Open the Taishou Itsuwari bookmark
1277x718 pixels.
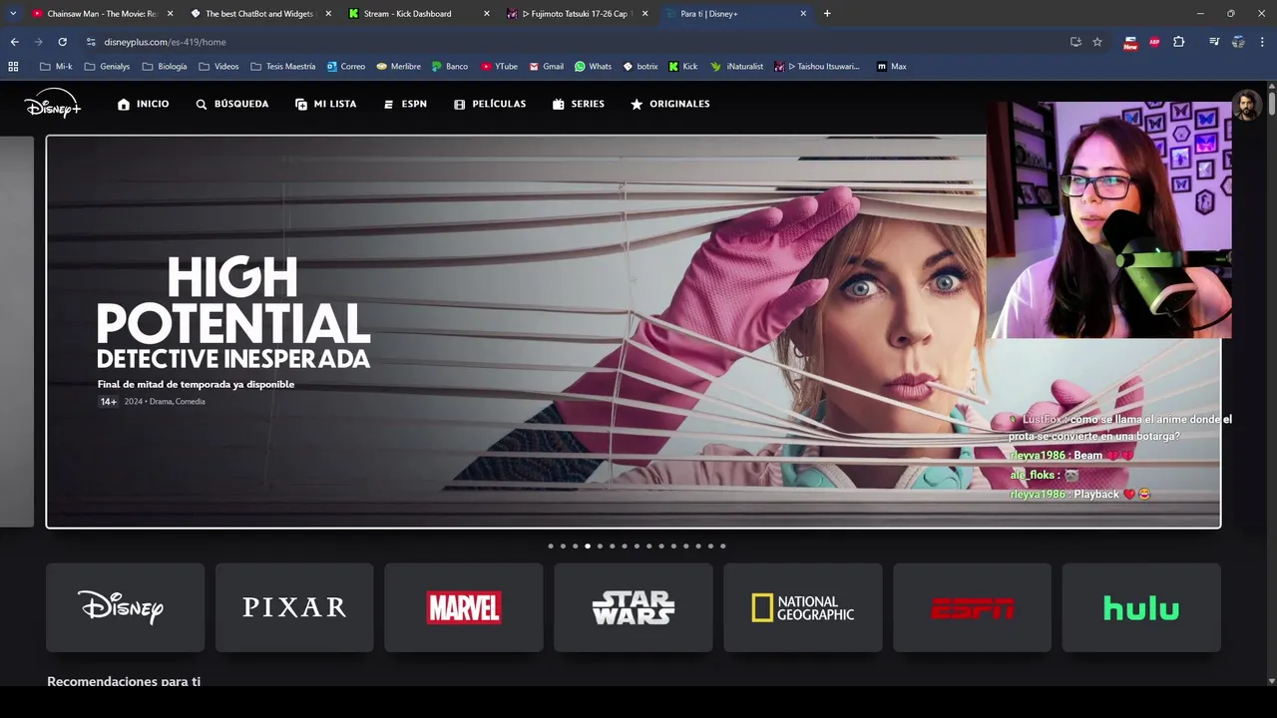(x=816, y=67)
